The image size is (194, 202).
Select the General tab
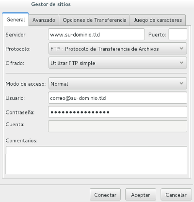16,19
